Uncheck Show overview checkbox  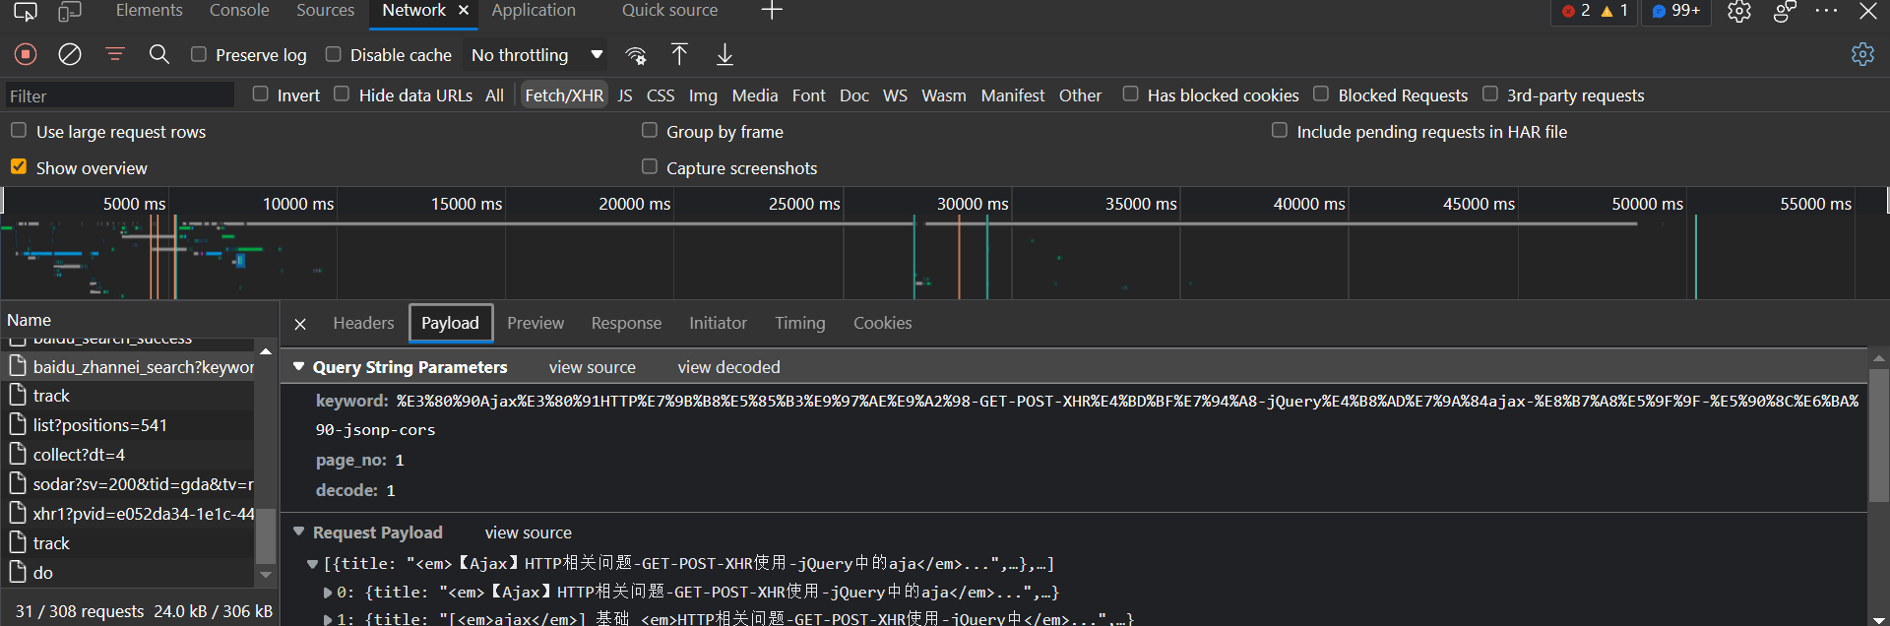pyautogui.click(x=19, y=166)
